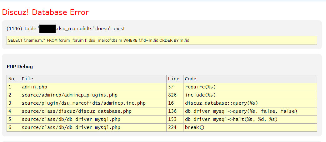Click the "Discuz! Database Error" heading
The height and width of the screenshot is (142, 326).
pyautogui.click(x=45, y=12)
